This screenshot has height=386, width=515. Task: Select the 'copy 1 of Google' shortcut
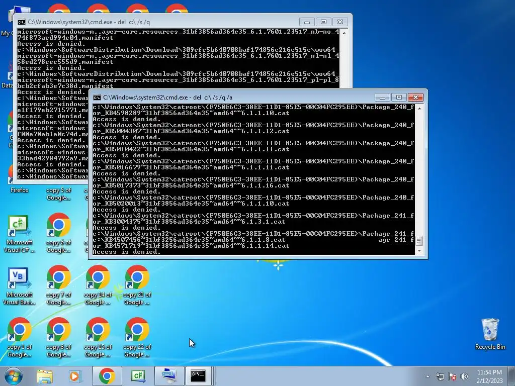click(20, 337)
